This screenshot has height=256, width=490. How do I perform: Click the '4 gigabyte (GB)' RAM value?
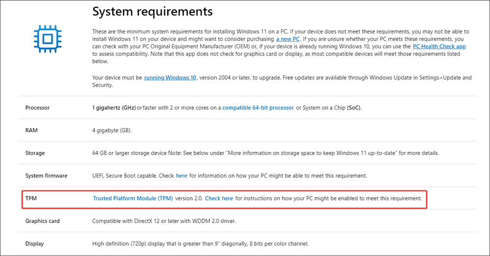pyautogui.click(x=112, y=130)
